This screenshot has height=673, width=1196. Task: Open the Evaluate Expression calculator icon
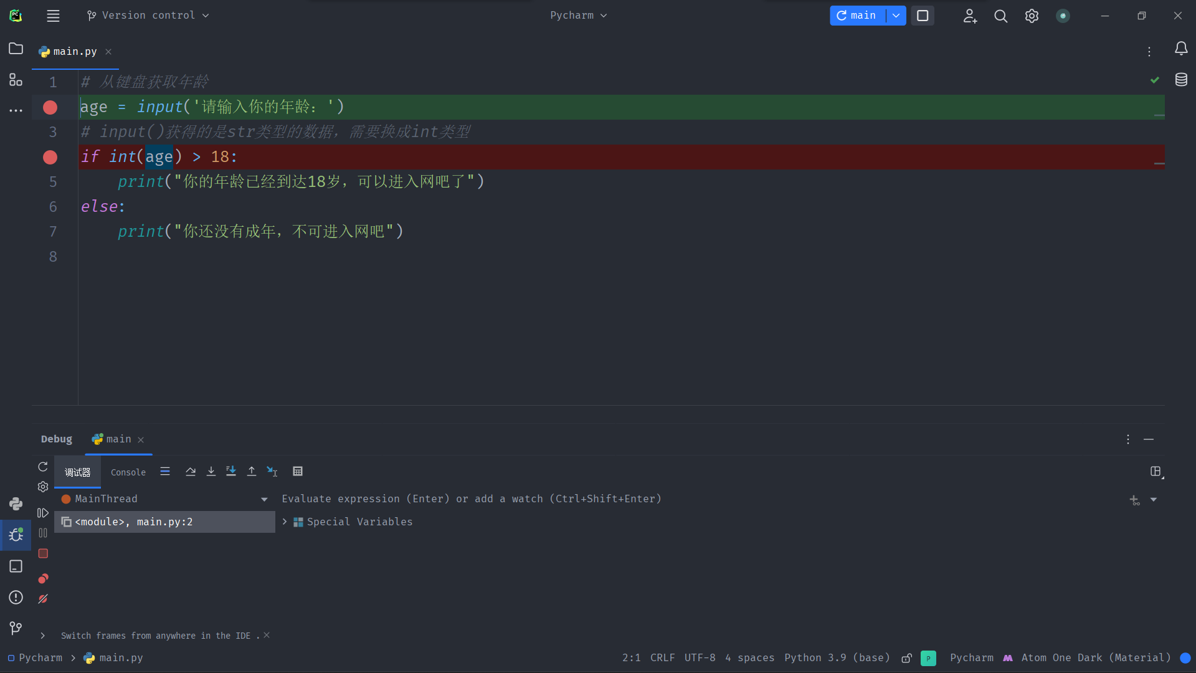[x=298, y=472]
